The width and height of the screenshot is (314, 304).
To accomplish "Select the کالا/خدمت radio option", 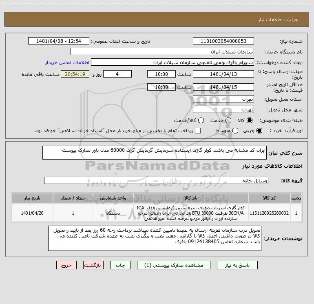I will (201, 120).
